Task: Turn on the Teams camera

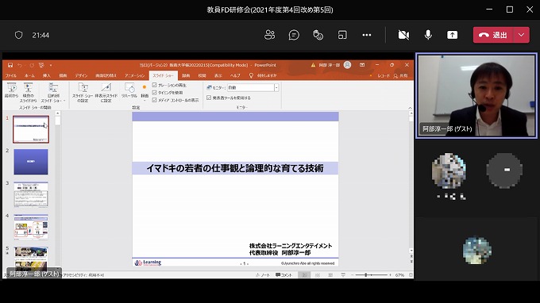Action: [x=403, y=35]
